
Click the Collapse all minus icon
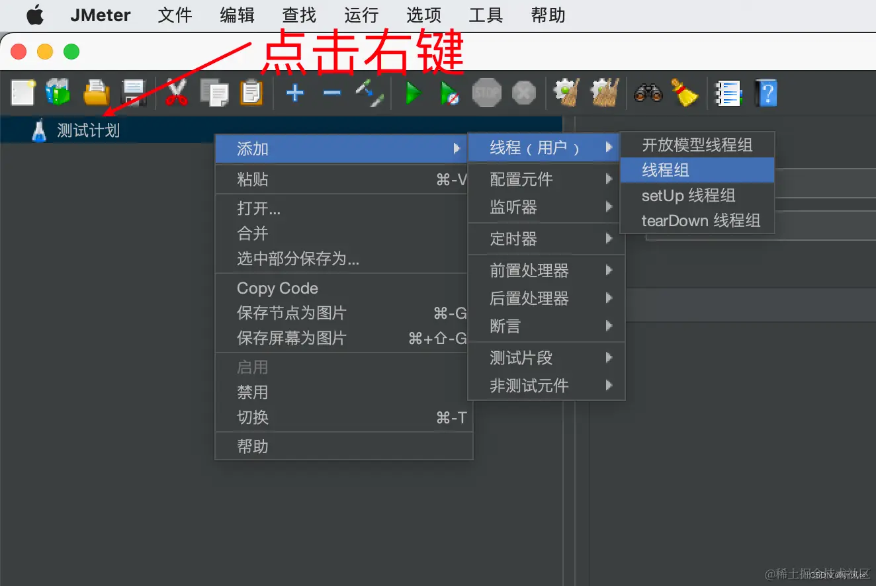pos(331,93)
